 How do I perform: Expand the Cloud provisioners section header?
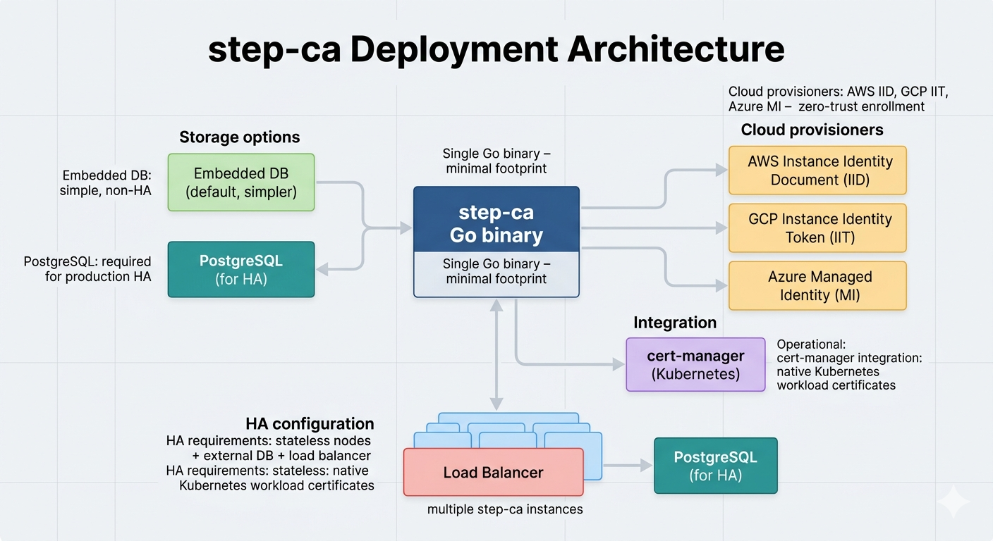pos(812,130)
